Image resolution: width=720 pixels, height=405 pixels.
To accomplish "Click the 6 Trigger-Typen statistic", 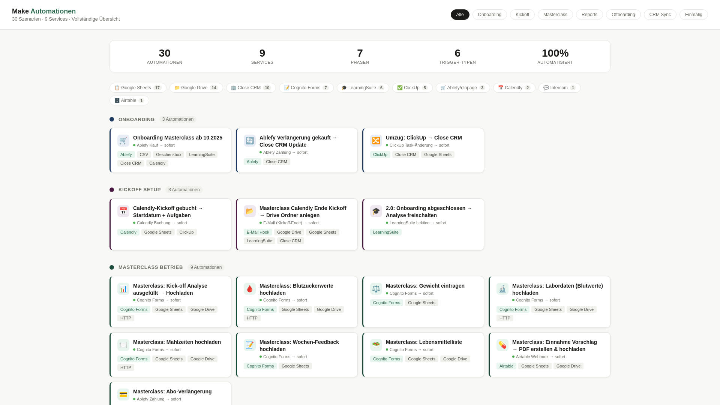I will (x=457, y=56).
